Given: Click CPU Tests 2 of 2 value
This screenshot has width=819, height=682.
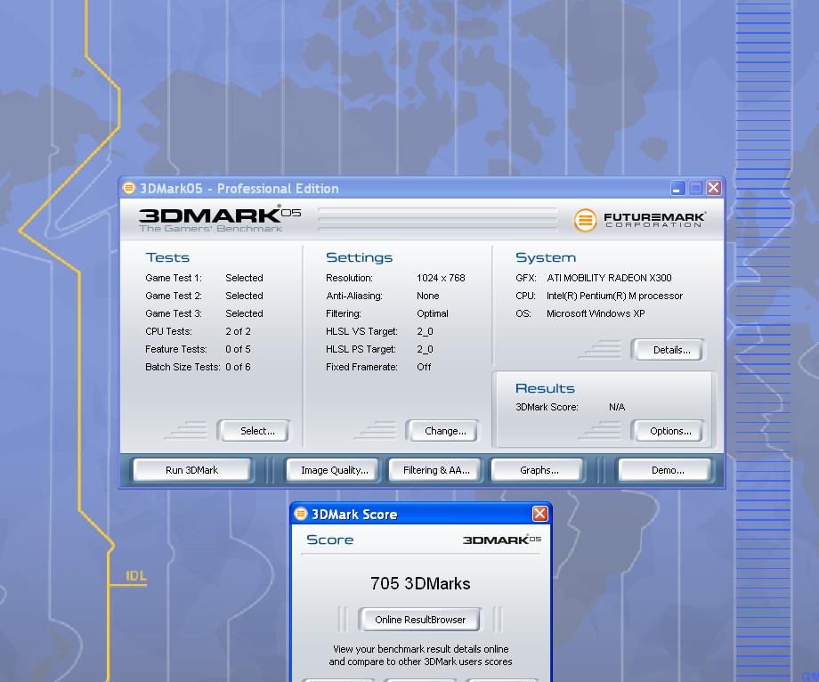Looking at the screenshot, I should [x=238, y=331].
